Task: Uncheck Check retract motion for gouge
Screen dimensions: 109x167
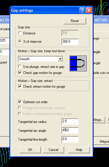Action: click(20, 87)
